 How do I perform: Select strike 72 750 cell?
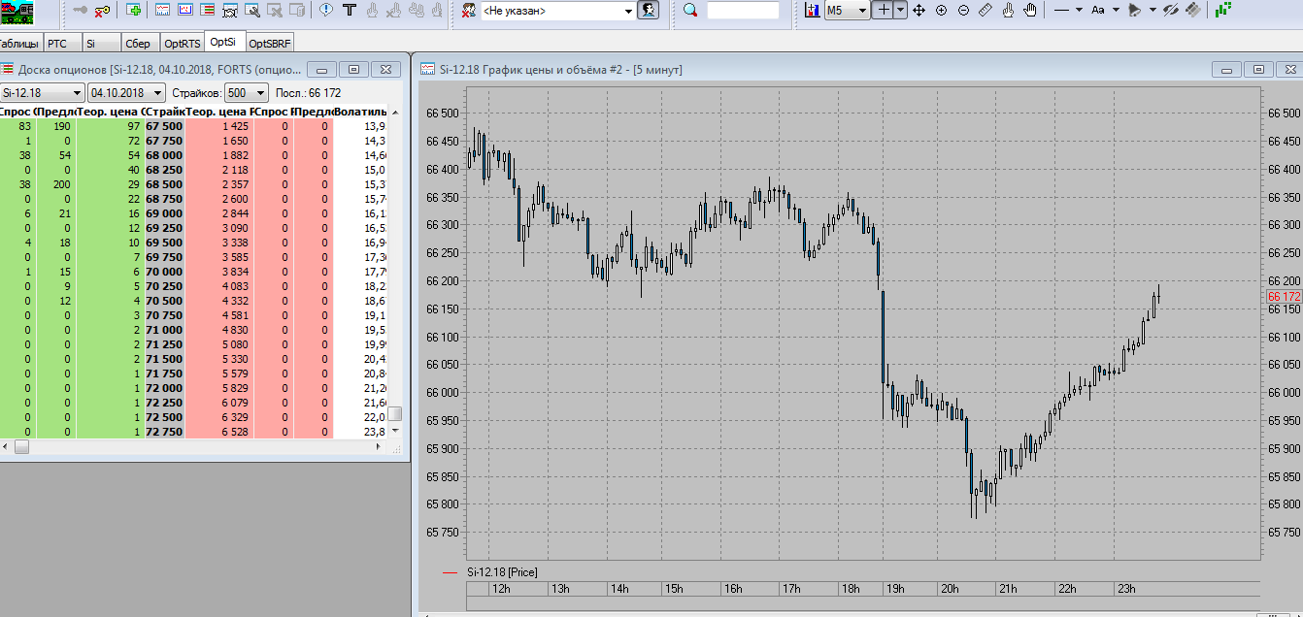point(164,432)
